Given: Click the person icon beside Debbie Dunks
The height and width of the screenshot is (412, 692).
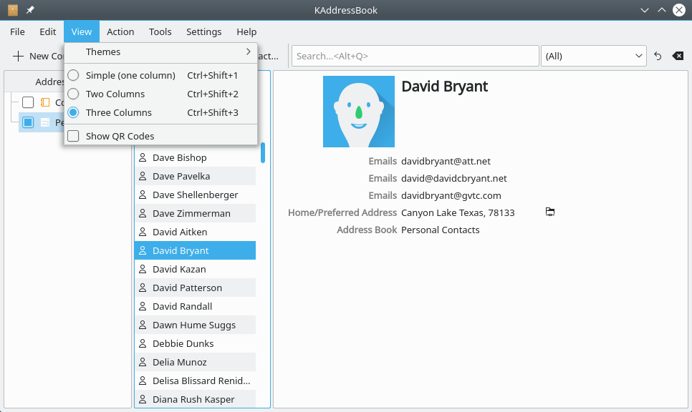Looking at the screenshot, I should (143, 343).
